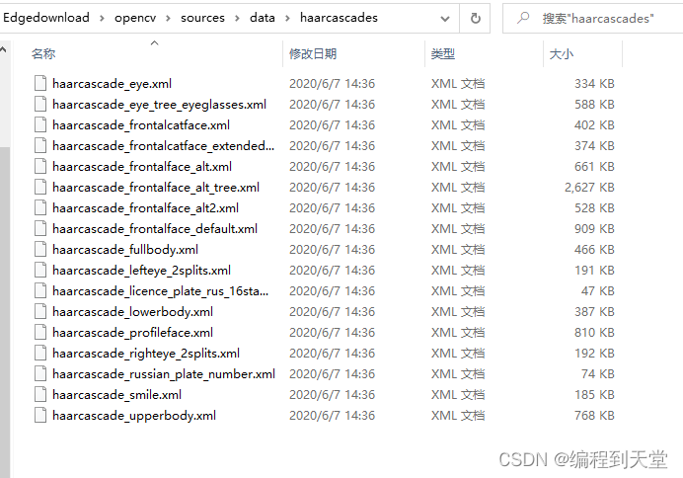The image size is (683, 478).
Task: Go to sources folder in breadcrumb
Action: [x=202, y=18]
